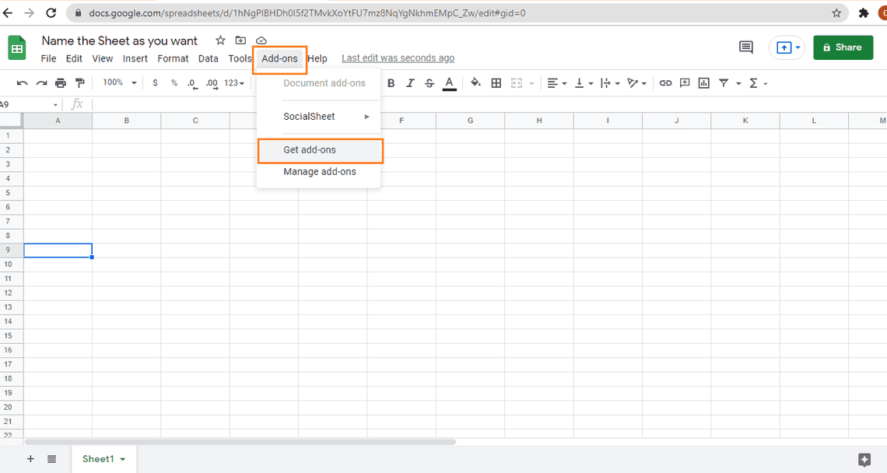887x473 pixels.
Task: Star the spreadsheet with the star icon
Action: 220,40
